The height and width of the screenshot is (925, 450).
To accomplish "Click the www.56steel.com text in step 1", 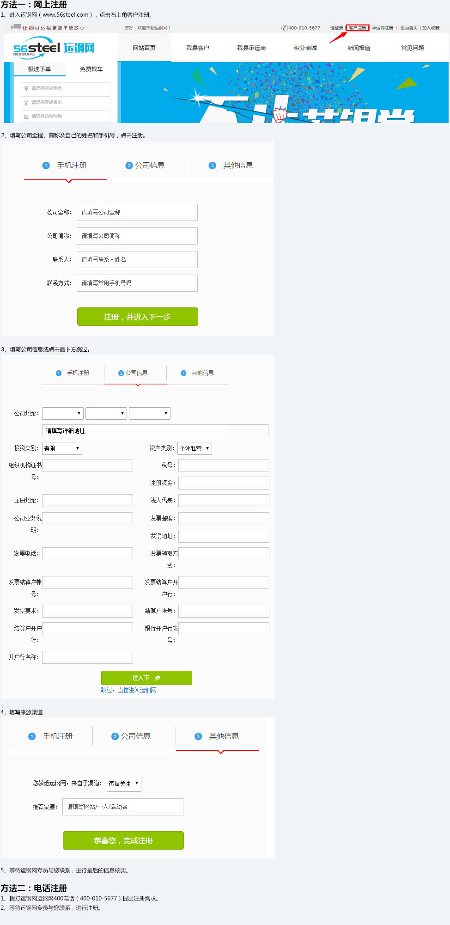I will tap(66, 15).
